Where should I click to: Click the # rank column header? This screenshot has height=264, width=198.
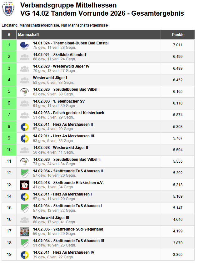[x=9, y=35]
